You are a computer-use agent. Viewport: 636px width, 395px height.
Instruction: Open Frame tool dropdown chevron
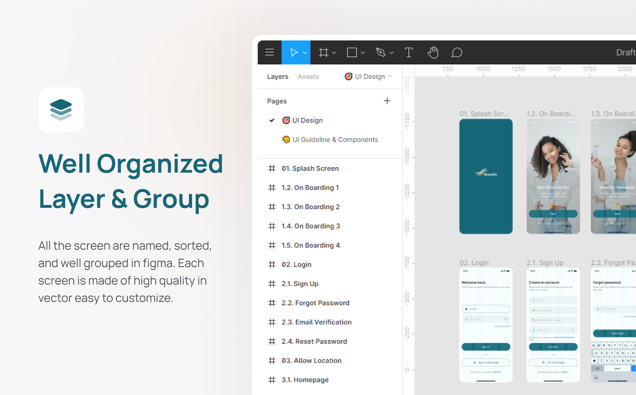coord(334,53)
